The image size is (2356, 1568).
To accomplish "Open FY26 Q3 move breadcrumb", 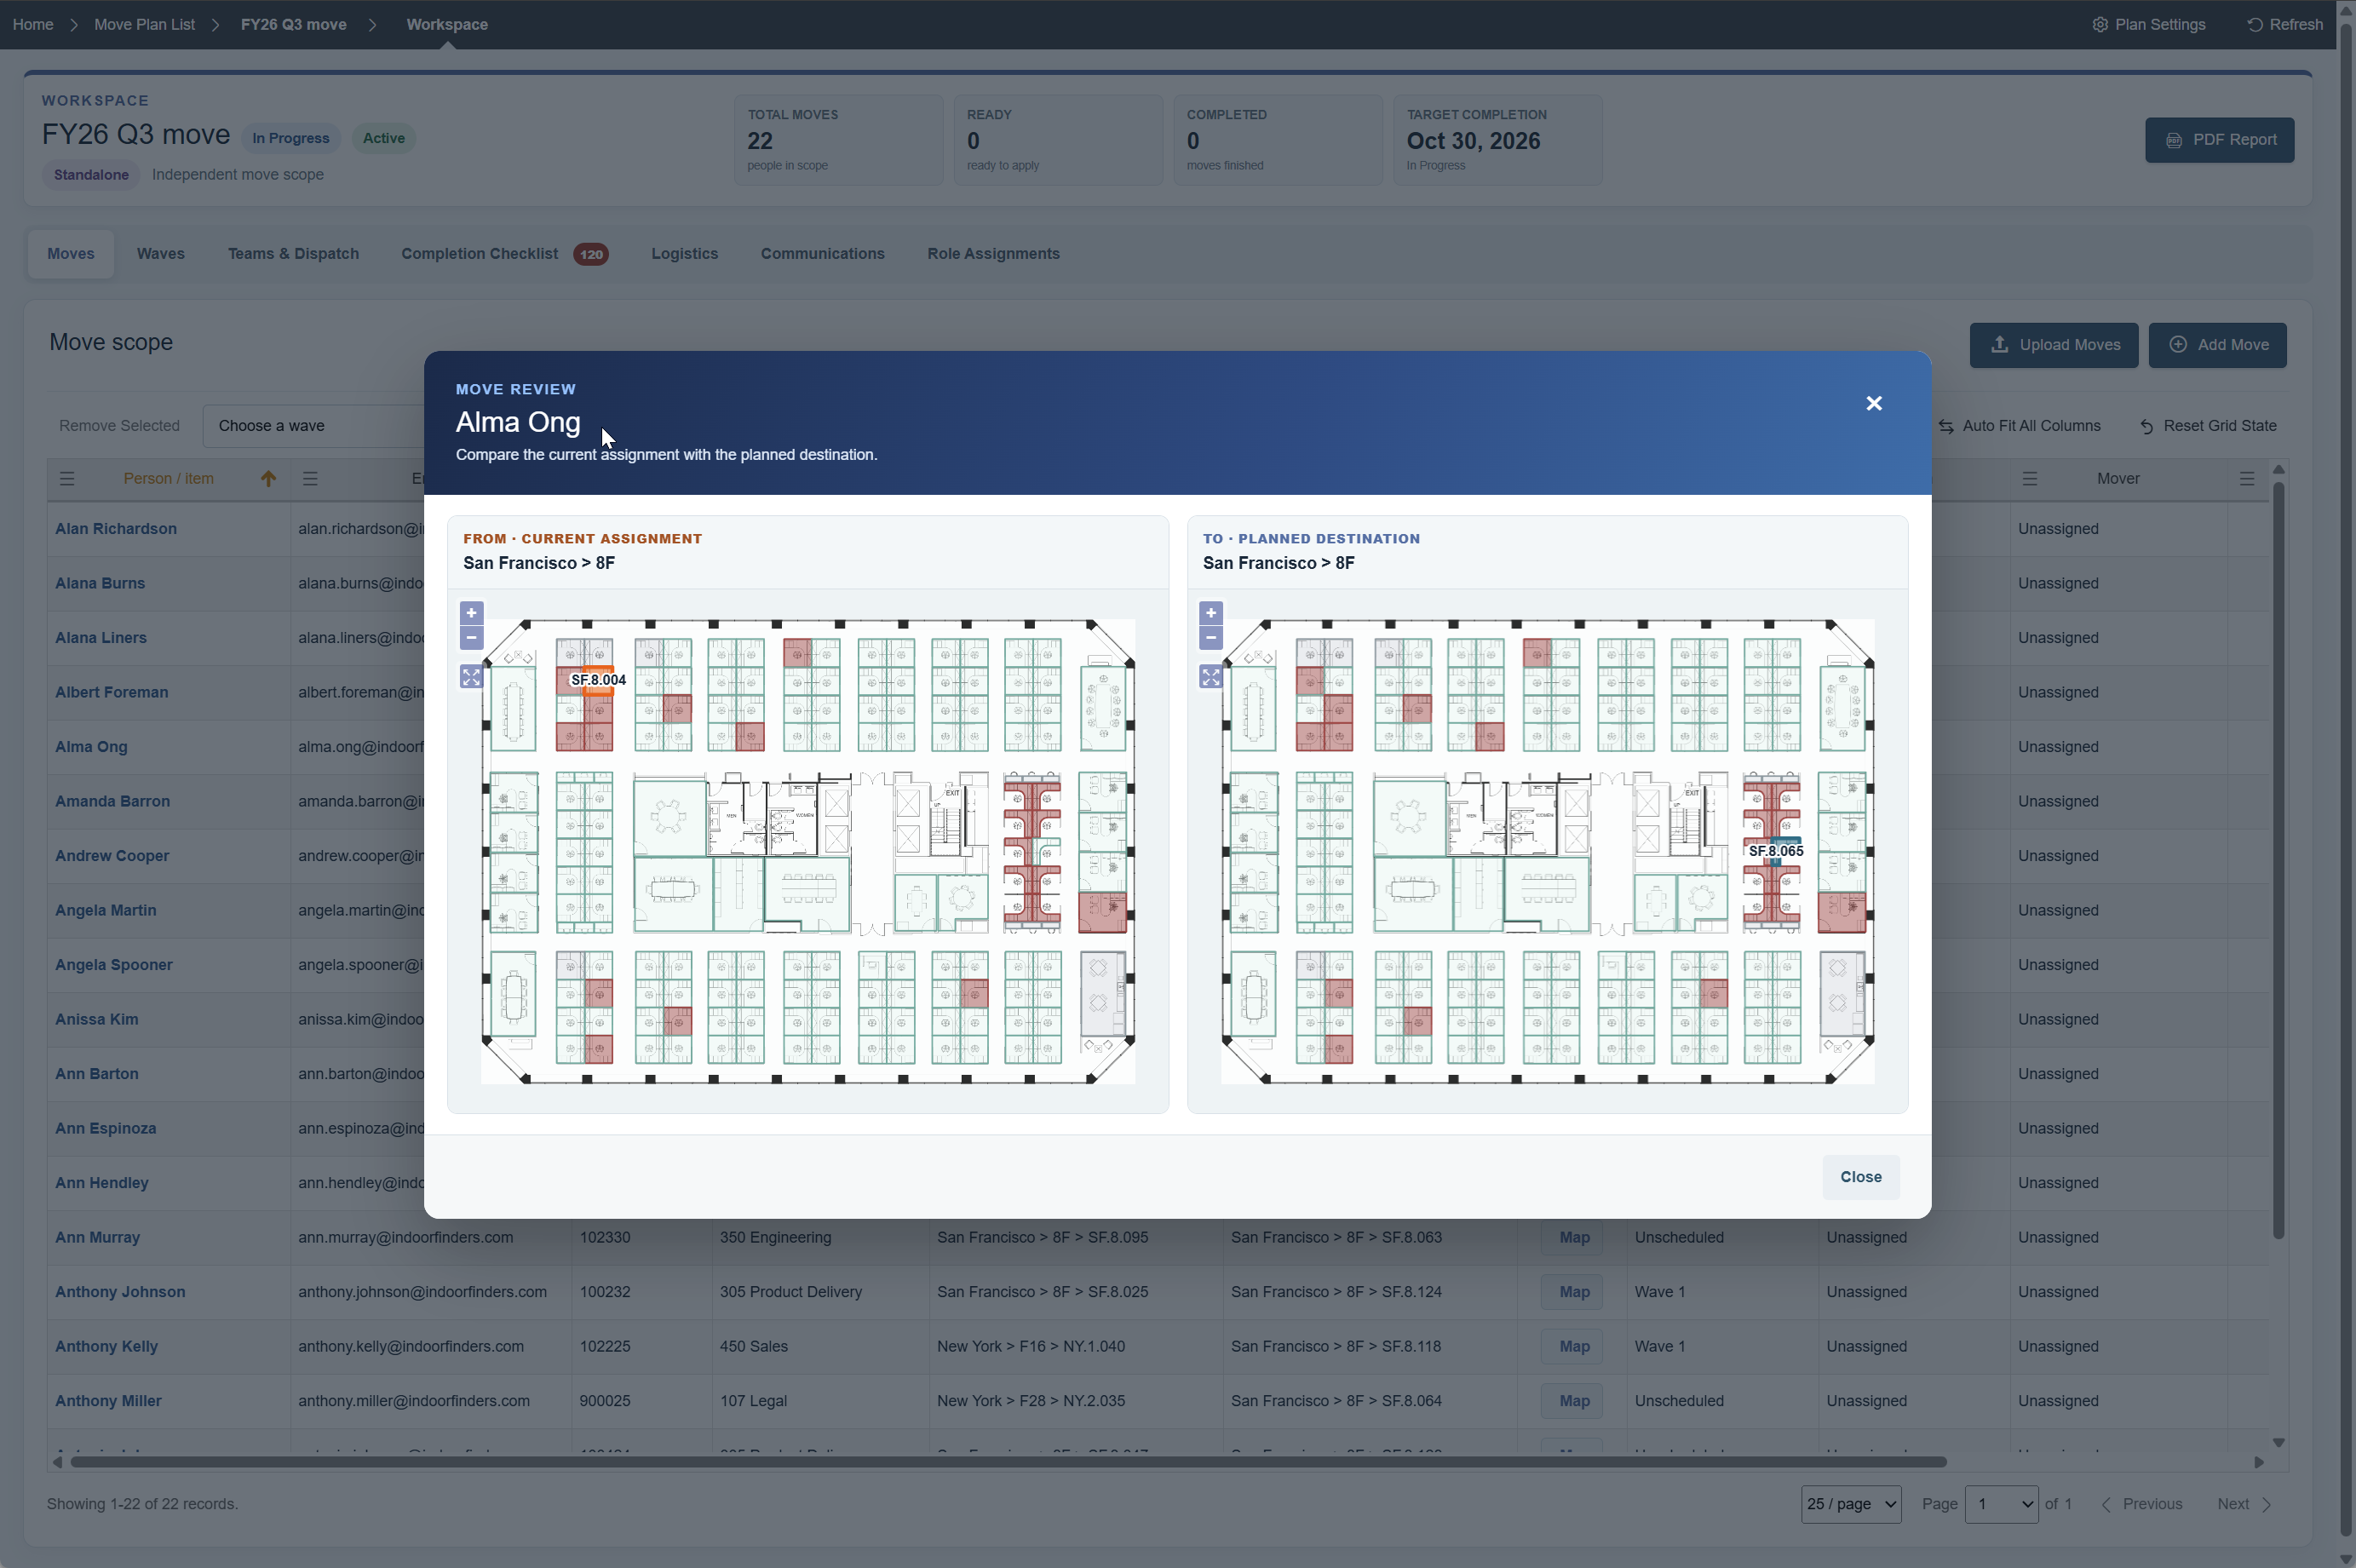I will [293, 25].
